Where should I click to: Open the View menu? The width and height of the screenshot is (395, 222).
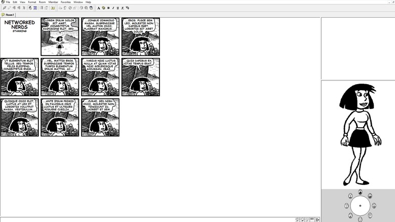pyautogui.click(x=22, y=2)
